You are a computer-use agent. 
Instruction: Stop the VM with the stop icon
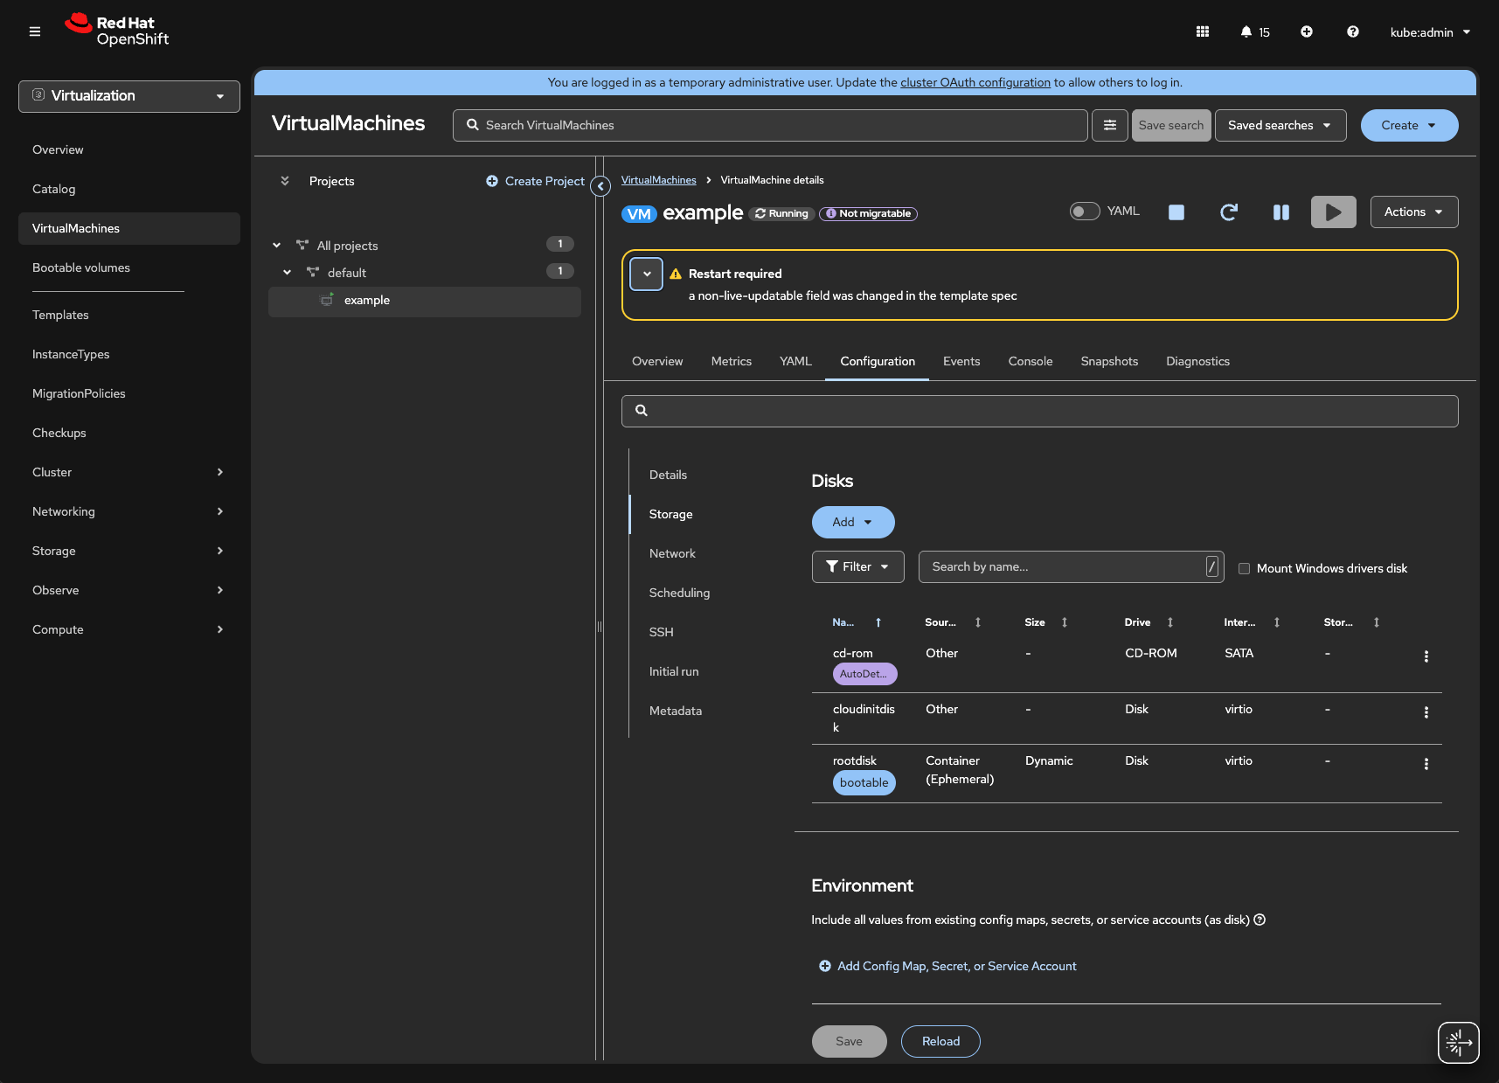coord(1176,212)
